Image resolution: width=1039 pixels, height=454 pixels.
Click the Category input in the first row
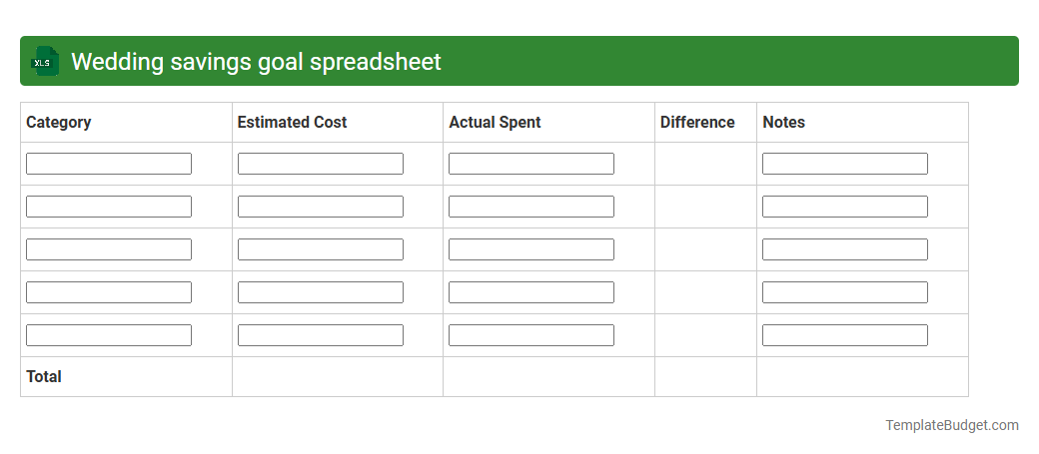tap(109, 164)
